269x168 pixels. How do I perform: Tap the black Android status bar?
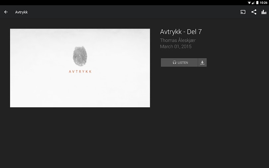point(135,3)
